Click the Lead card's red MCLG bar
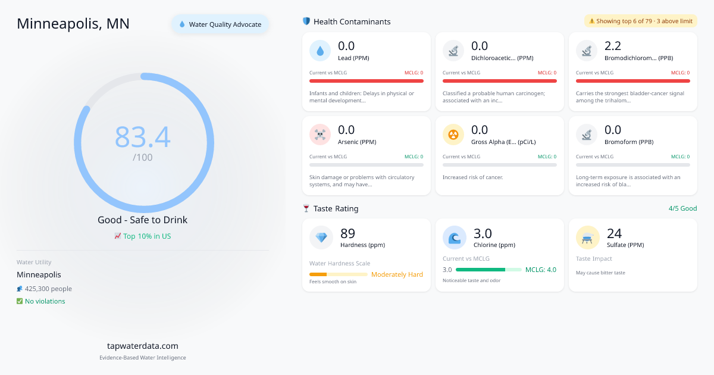 [x=367, y=81]
